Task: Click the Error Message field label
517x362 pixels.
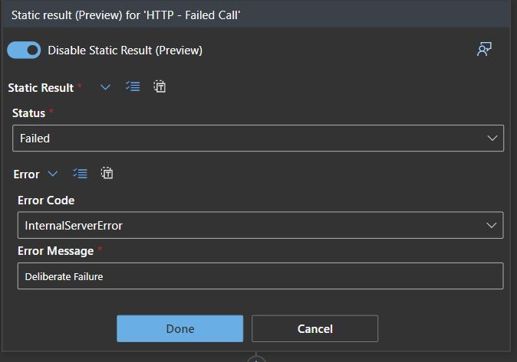Action: pyautogui.click(x=55, y=251)
